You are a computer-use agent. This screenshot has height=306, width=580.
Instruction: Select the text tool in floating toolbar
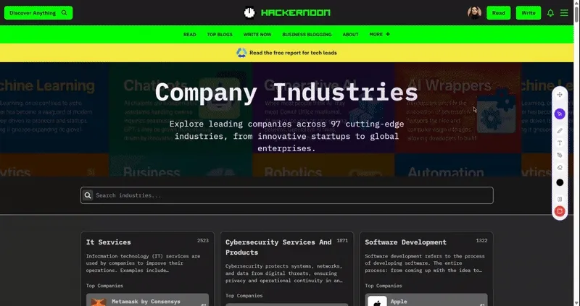pos(560,143)
